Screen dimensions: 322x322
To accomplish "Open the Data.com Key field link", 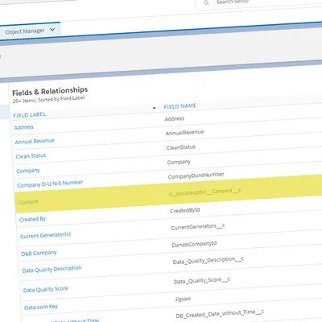I will coord(41,307).
